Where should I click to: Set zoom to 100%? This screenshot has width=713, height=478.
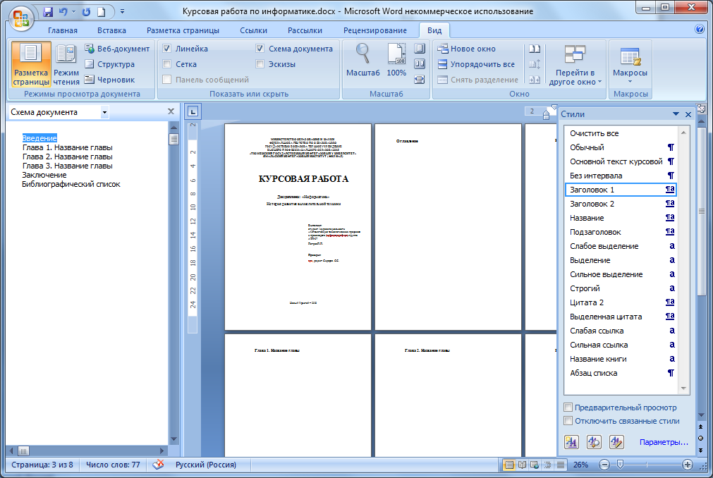click(x=396, y=60)
